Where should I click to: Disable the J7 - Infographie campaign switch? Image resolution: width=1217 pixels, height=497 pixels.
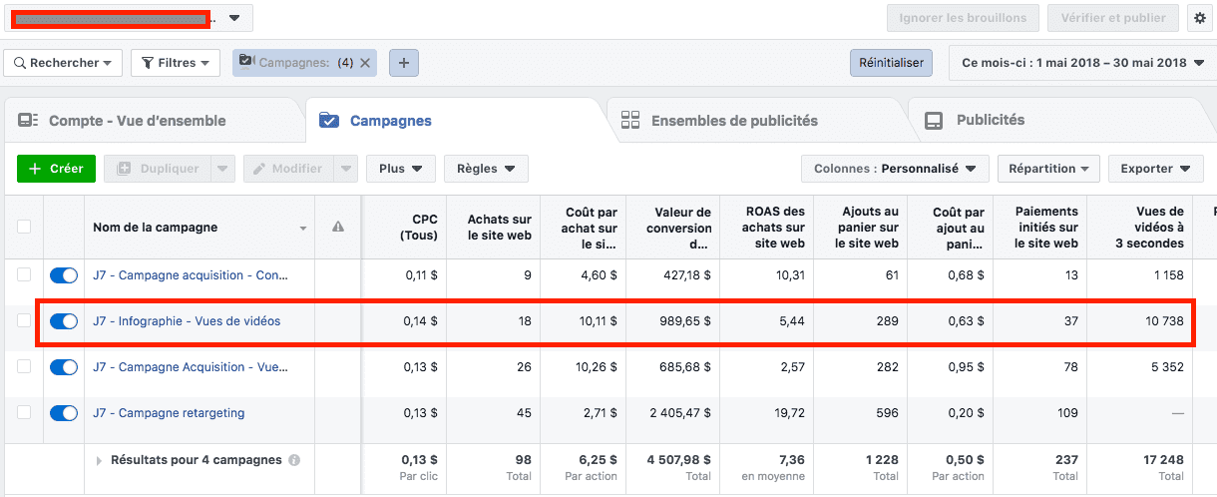pos(64,321)
